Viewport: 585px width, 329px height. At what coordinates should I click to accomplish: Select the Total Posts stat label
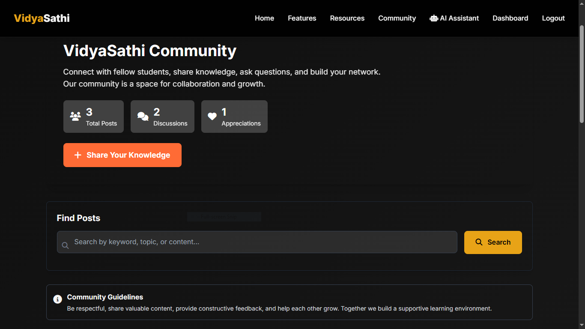[x=101, y=123]
